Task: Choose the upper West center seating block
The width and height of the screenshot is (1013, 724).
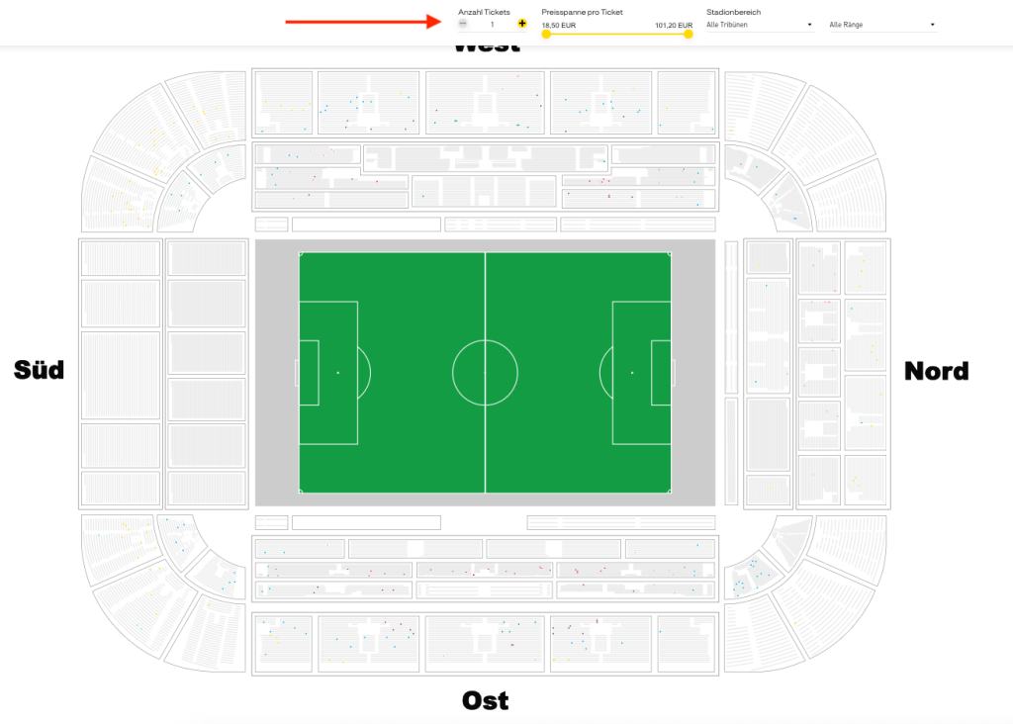Action: [x=485, y=103]
